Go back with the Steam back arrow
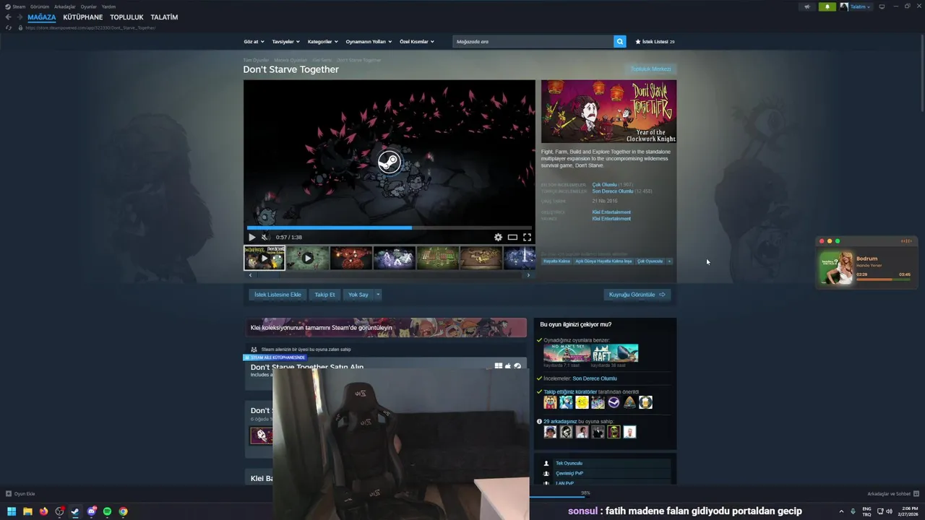Image resolution: width=925 pixels, height=520 pixels. pyautogui.click(x=9, y=17)
